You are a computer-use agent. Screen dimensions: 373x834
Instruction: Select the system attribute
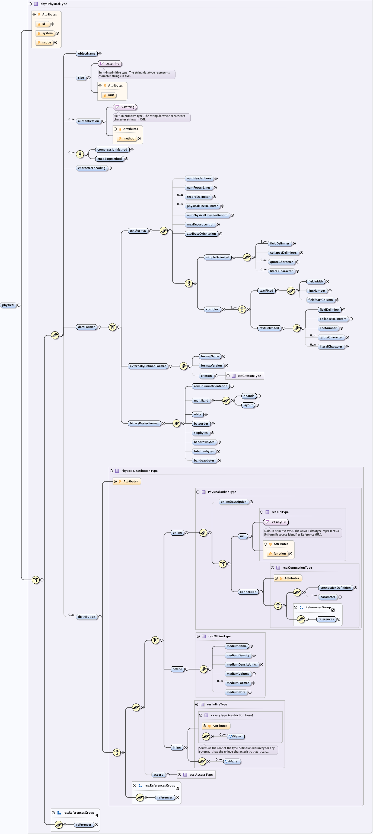45,33
